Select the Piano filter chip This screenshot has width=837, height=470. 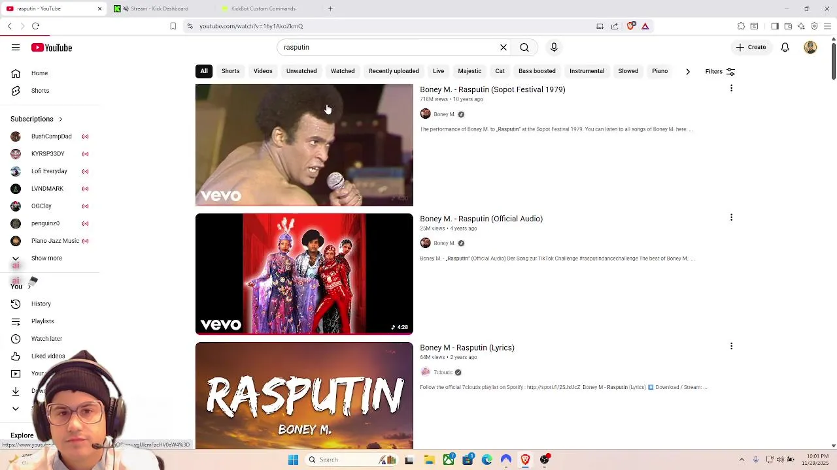point(660,71)
